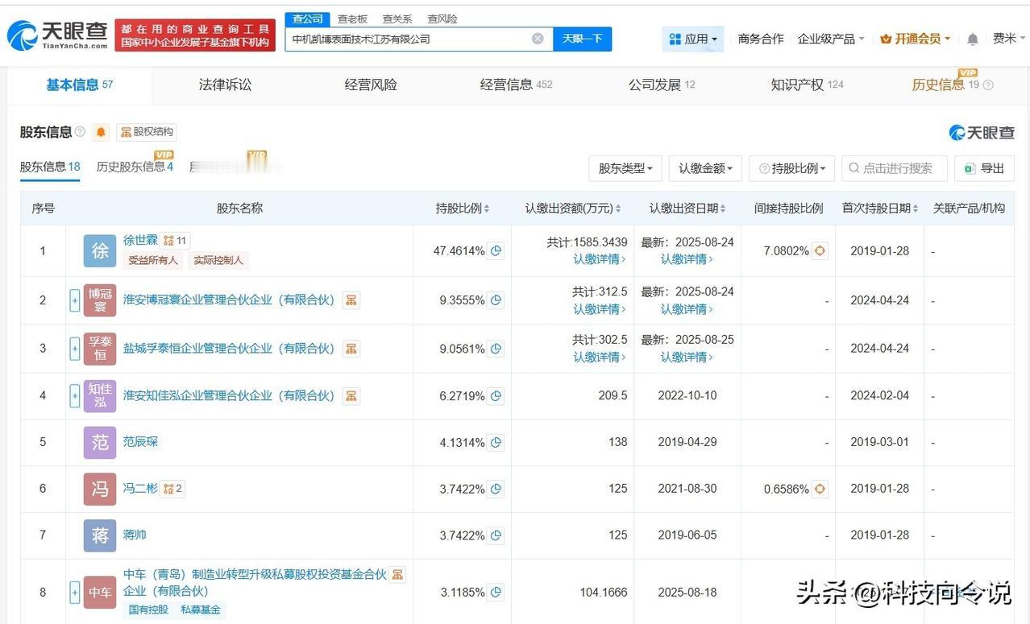Open equity structure icon beside 中车（青岛）fund
The height and width of the screenshot is (624, 1030).
pyautogui.click(x=397, y=575)
